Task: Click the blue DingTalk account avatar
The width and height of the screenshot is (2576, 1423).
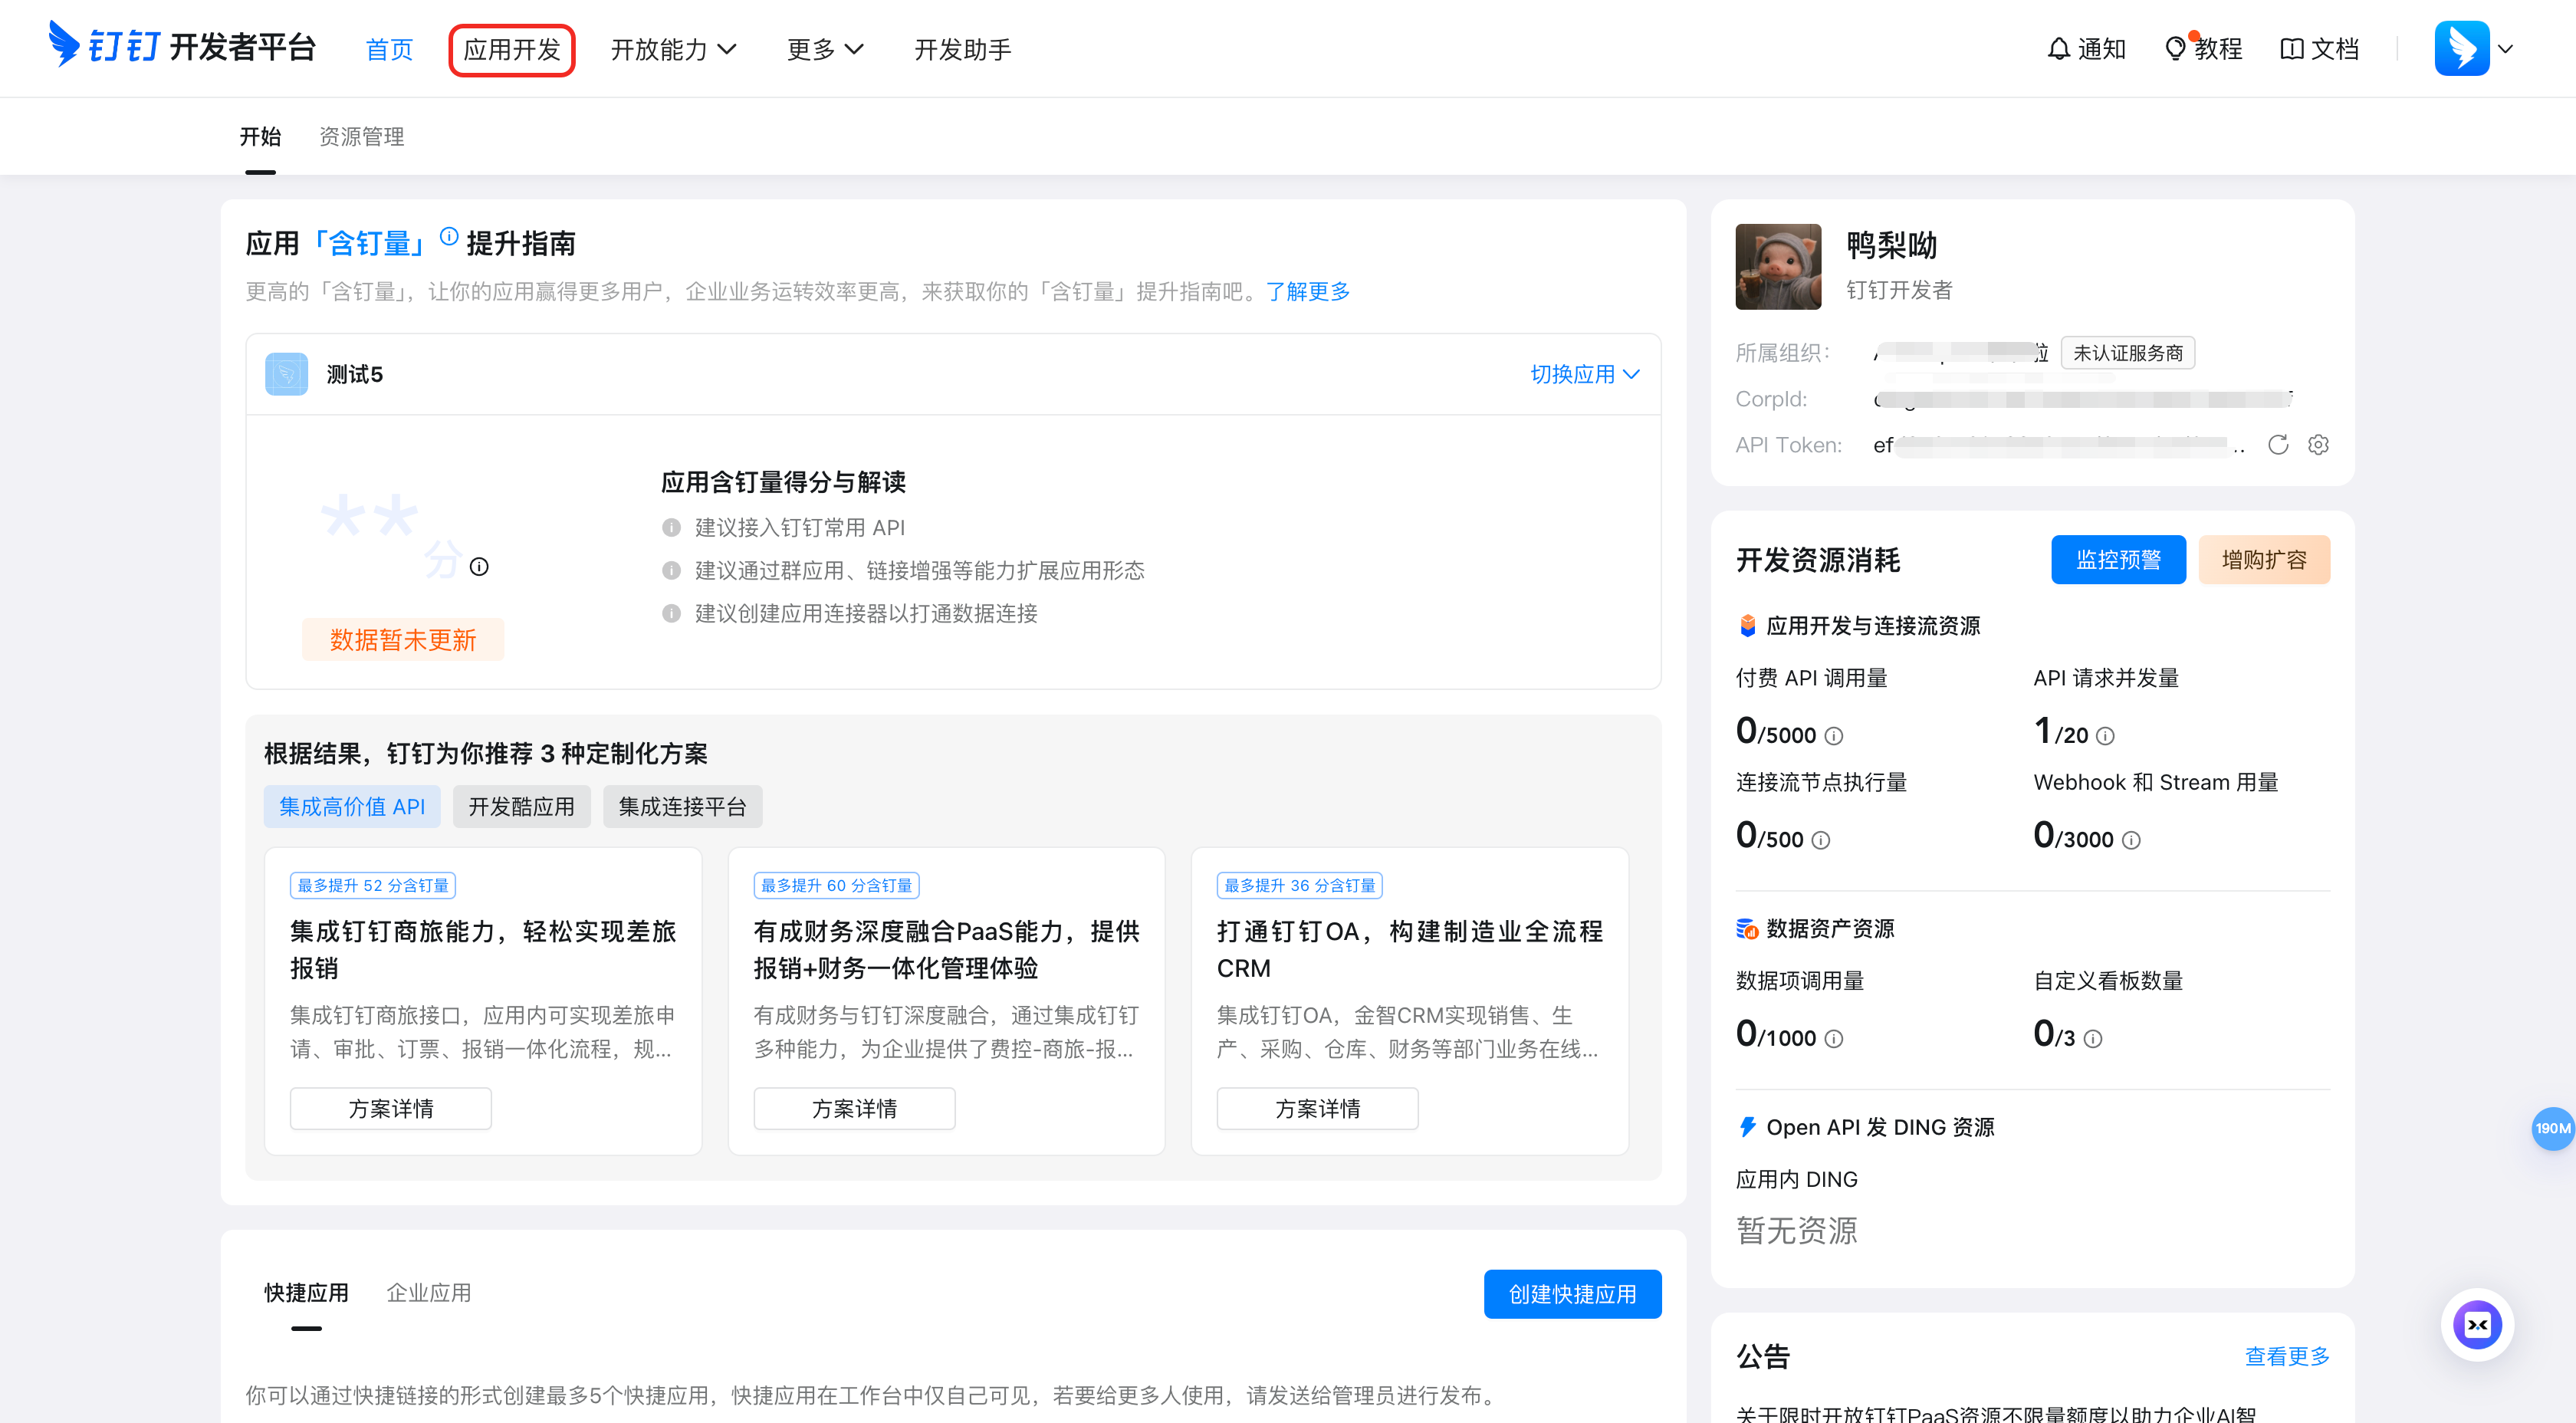Action: [x=2461, y=48]
